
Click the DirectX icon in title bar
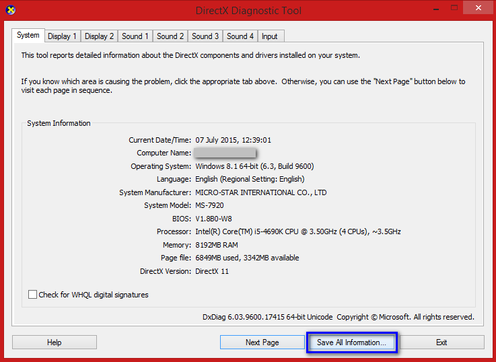pos(11,10)
